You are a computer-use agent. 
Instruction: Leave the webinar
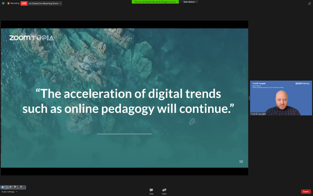click(306, 191)
